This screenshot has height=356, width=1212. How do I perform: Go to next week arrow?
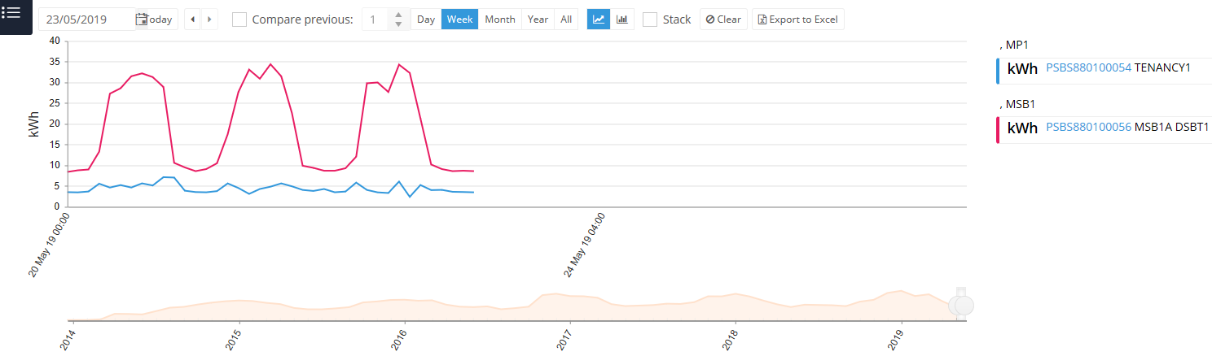point(210,20)
